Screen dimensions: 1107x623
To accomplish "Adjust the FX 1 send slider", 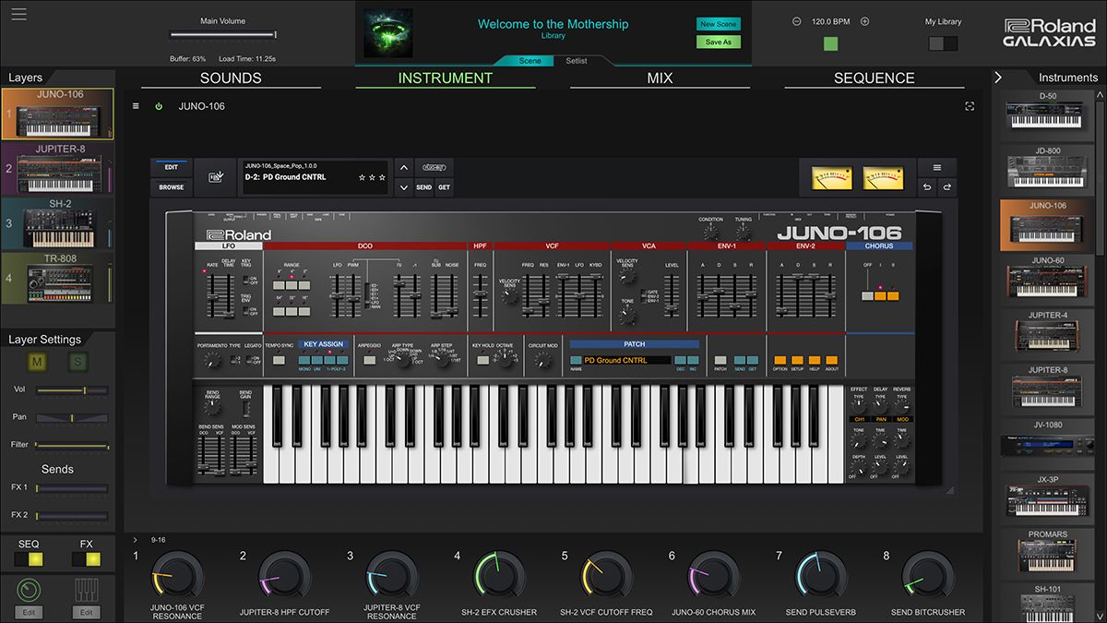I will pyautogui.click(x=72, y=488).
